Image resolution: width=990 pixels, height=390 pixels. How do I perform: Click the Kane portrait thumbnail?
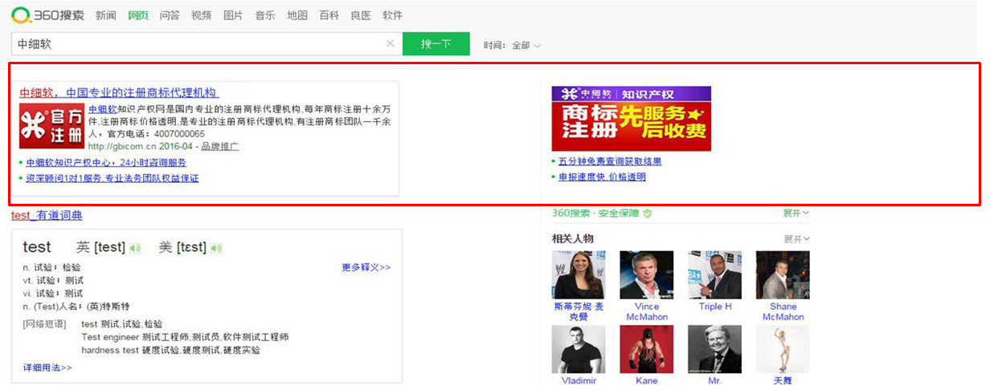click(646, 349)
